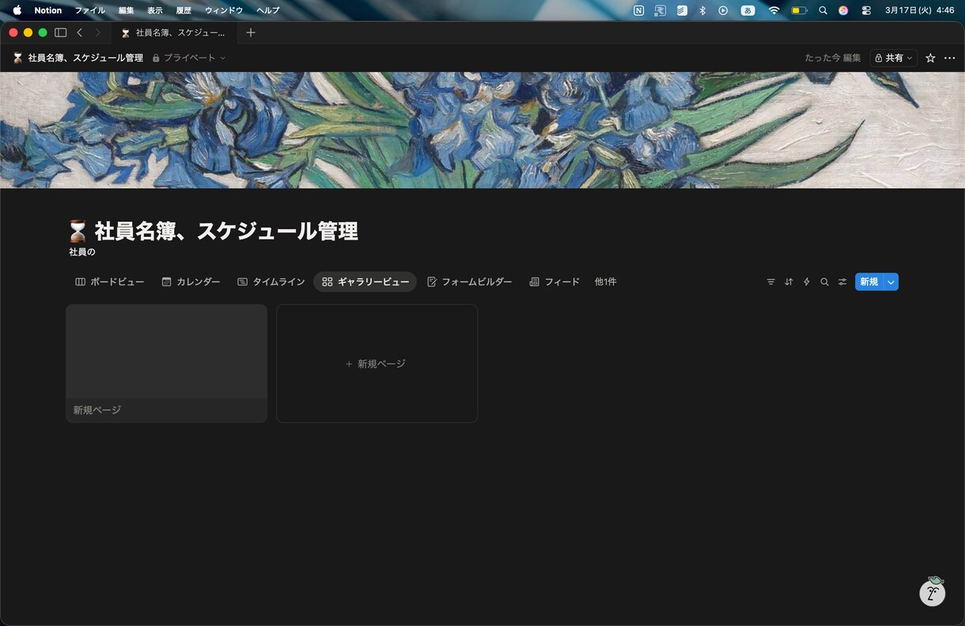Switch to the フォームビルダー tab

[x=469, y=282]
